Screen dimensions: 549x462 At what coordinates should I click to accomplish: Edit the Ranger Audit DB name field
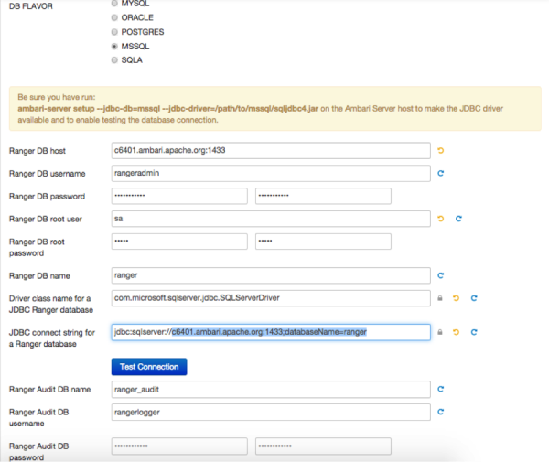pos(271,390)
